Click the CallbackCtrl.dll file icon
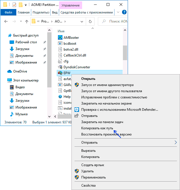The width and height of the screenshot is (180, 190). [60, 55]
